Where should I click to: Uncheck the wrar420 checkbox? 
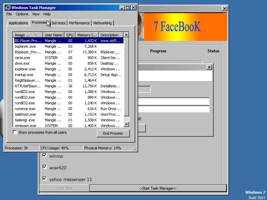point(45,167)
